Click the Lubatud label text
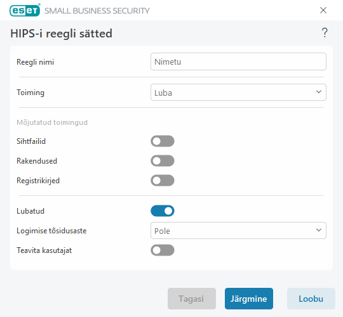343x317 pixels. click(30, 211)
